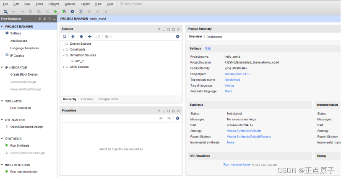Viewport: 341px width, 178px height.
Task: Click IP Catalog icon in Flow Navigator
Action: coord(7,56)
